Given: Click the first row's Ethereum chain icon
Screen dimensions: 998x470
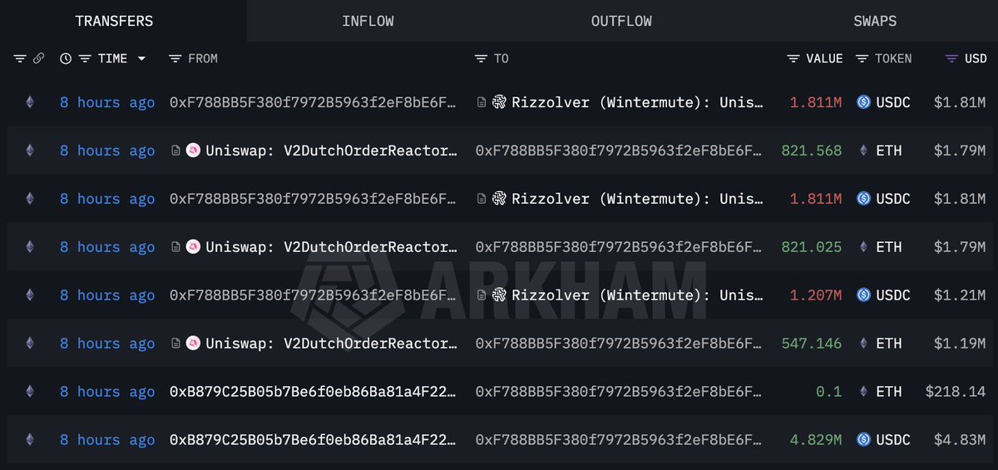Looking at the screenshot, I should pyautogui.click(x=30, y=102).
